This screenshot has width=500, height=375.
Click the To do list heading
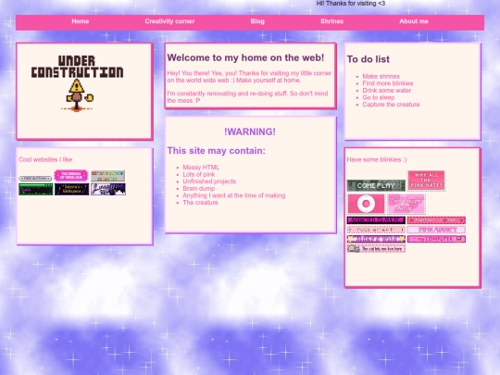[368, 59]
